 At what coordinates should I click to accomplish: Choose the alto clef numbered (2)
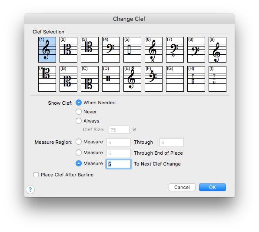tap(68, 50)
